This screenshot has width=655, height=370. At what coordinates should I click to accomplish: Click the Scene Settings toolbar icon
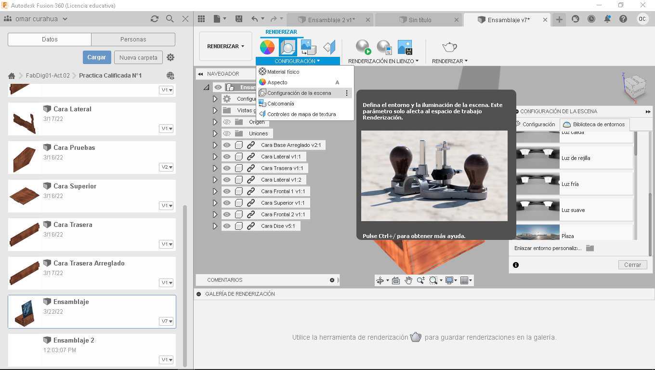coord(288,47)
